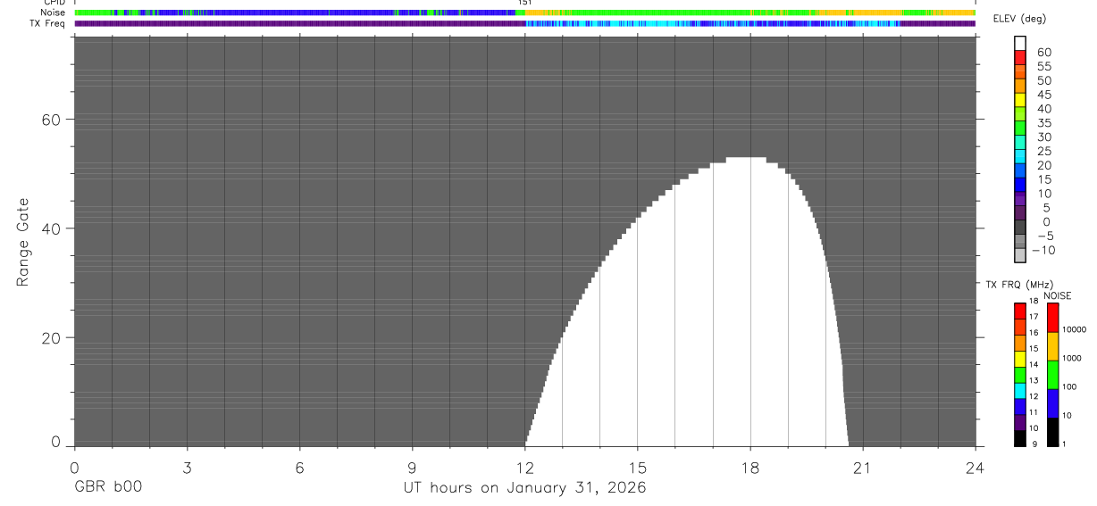Click the "20" tick on the Range Gate axis
Image resolution: width=1097 pixels, height=506 pixels.
(x=53, y=338)
